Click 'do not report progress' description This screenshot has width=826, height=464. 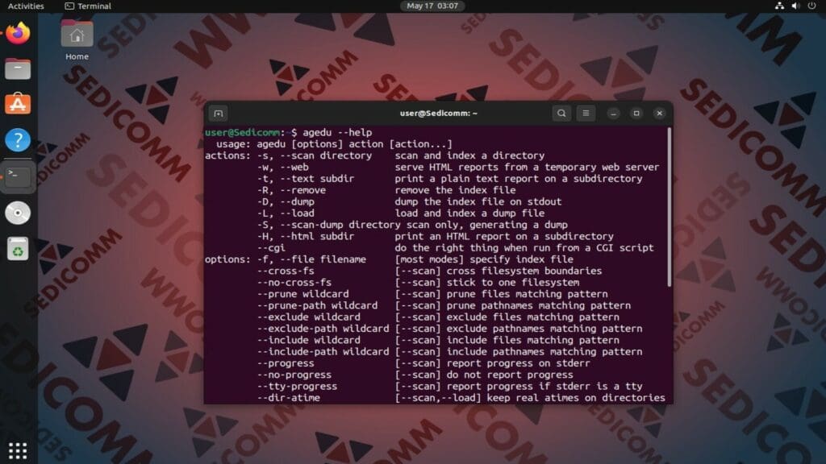(510, 375)
